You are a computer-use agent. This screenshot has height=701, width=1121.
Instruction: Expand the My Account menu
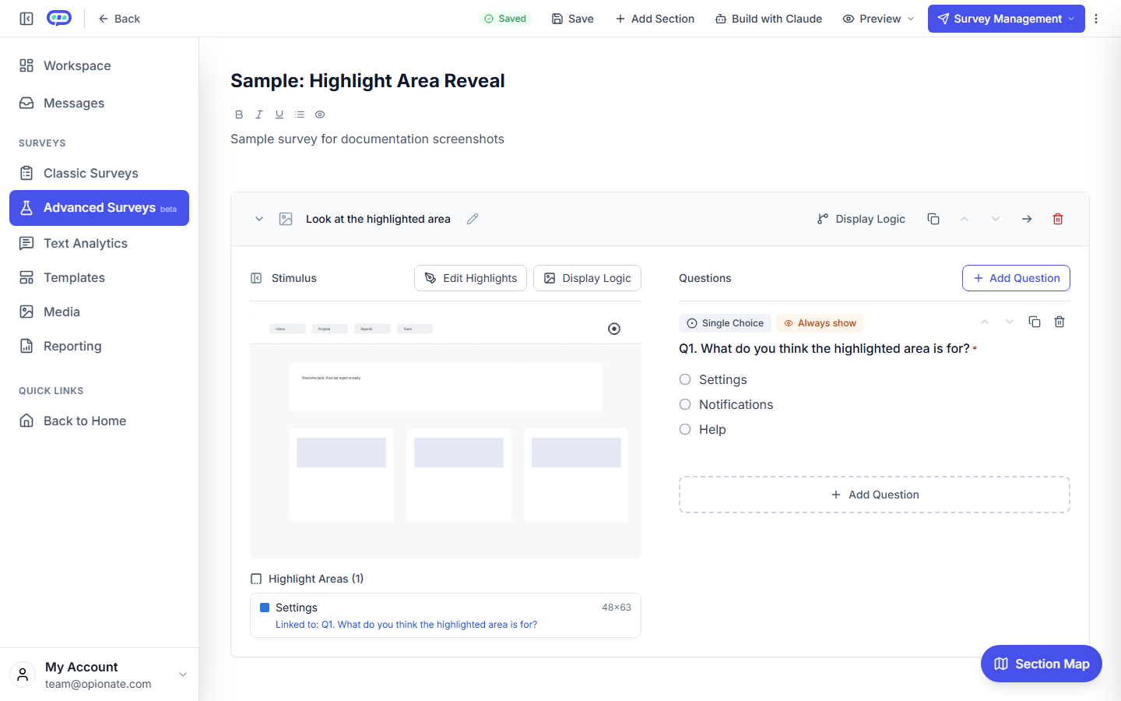click(x=99, y=675)
